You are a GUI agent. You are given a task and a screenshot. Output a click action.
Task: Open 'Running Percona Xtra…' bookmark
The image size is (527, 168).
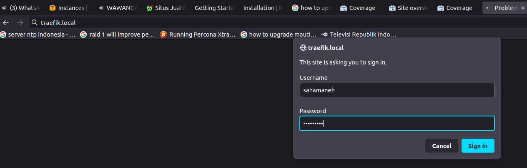click(198, 35)
